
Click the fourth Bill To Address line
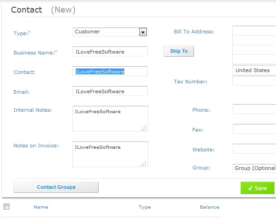[254, 59]
